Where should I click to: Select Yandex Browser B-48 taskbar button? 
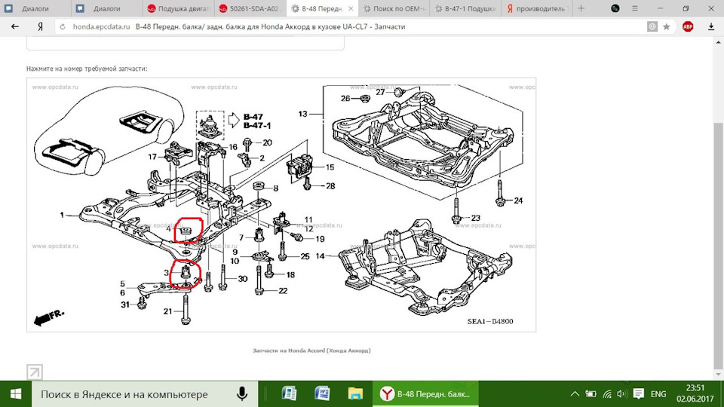[x=425, y=394]
